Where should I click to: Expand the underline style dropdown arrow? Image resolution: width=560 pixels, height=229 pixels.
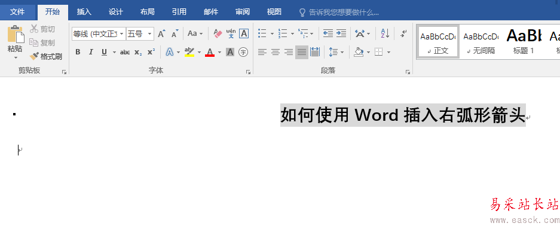click(x=114, y=53)
